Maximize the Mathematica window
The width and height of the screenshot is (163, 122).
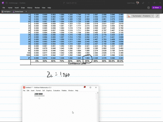[90, 87]
